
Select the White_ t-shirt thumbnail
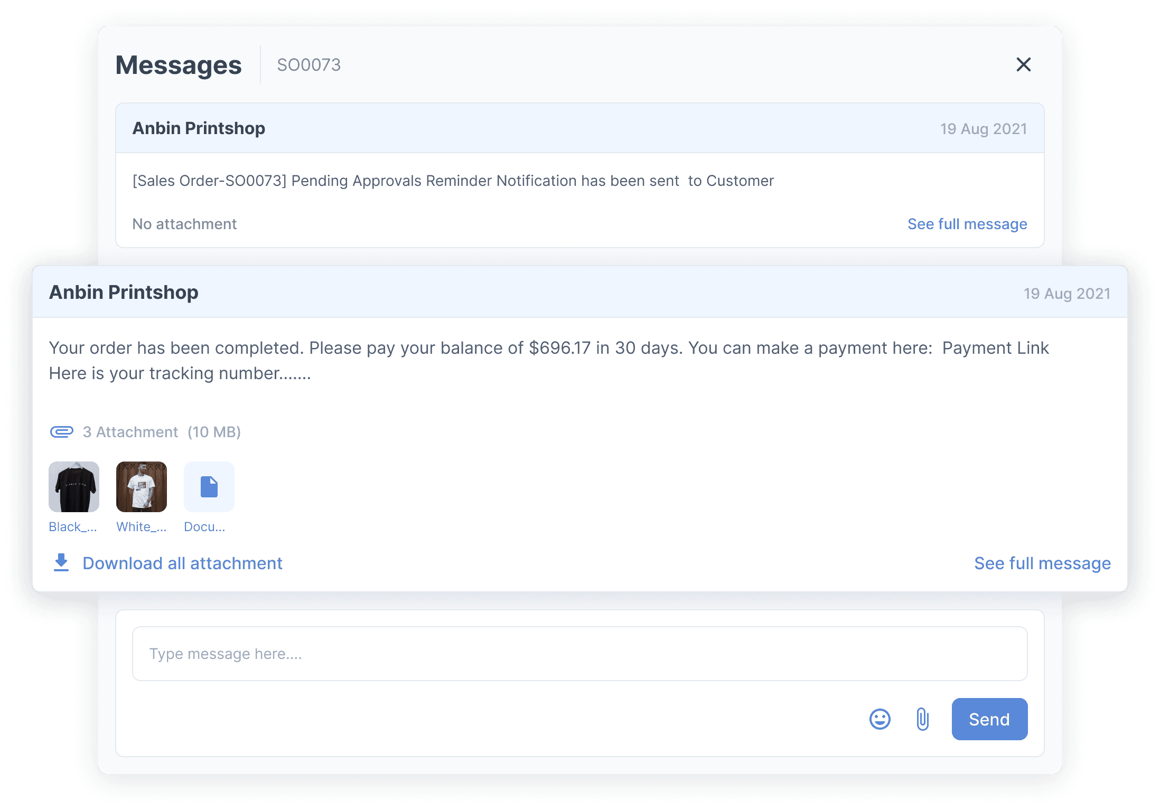point(141,486)
